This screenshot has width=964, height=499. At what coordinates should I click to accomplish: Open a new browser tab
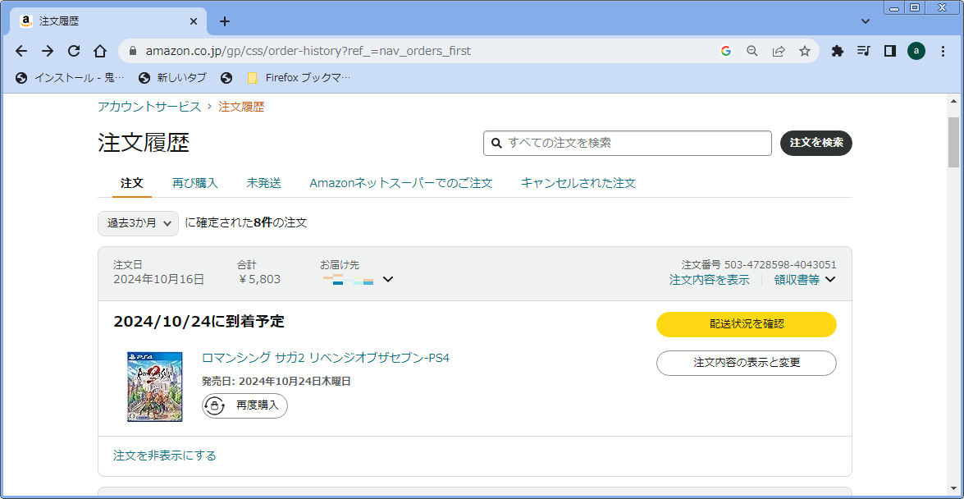[225, 21]
